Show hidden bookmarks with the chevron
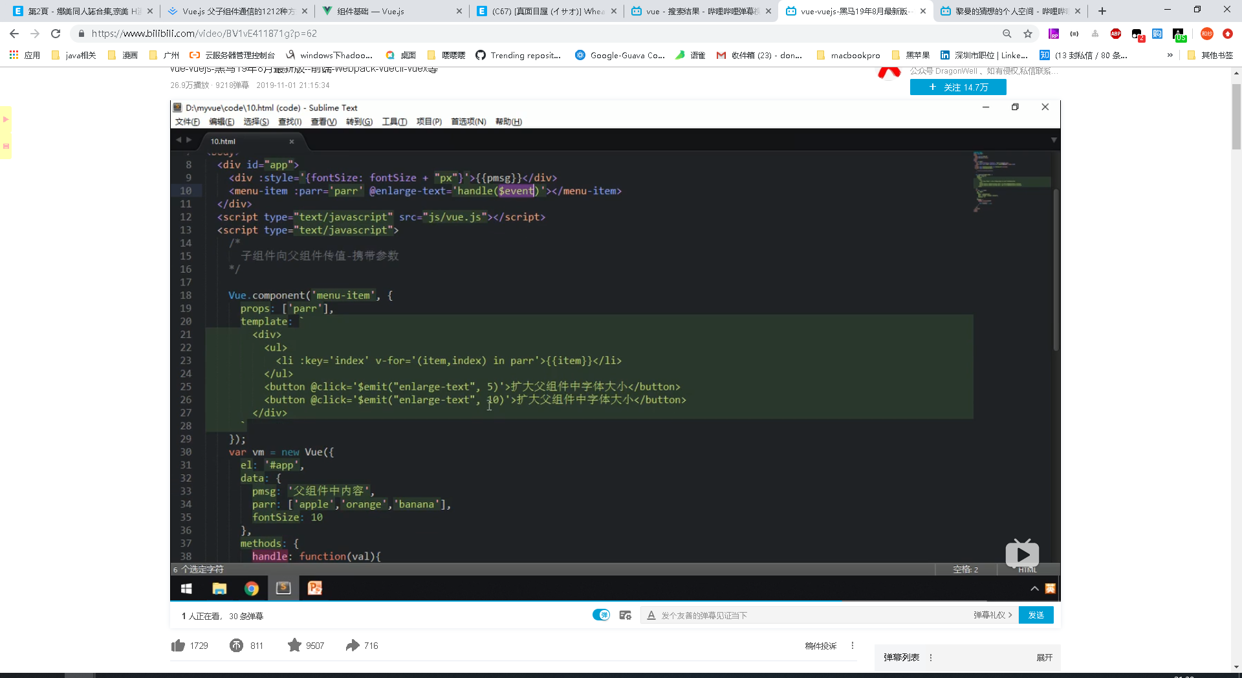Screen dimensions: 1242x678 (x=1170, y=55)
